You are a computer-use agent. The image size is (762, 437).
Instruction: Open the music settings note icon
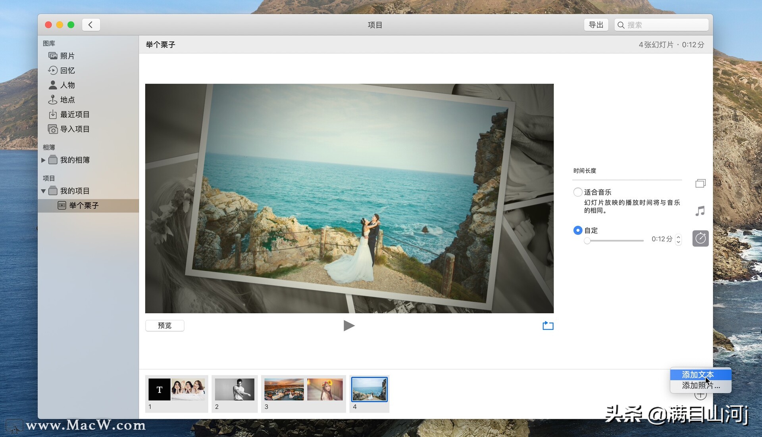pyautogui.click(x=700, y=211)
